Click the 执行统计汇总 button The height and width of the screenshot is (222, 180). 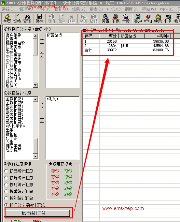[37, 213]
